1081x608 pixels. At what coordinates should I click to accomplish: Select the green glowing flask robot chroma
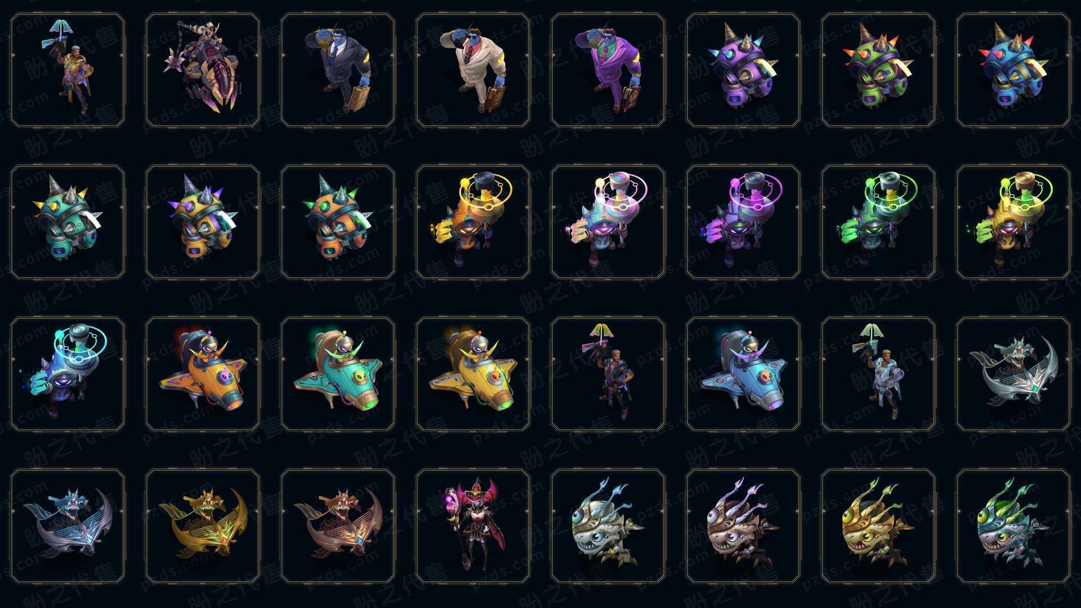(x=878, y=222)
